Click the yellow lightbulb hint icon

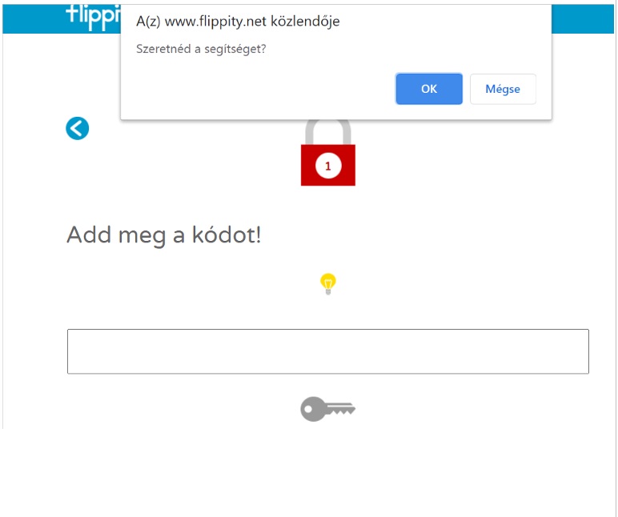328,284
